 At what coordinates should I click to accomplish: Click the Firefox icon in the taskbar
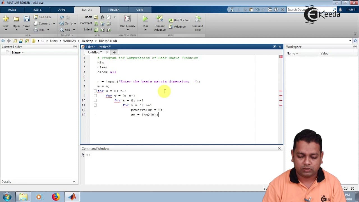point(56,197)
